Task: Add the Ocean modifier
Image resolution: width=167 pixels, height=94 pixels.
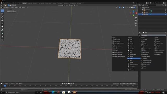Action: tap(158, 49)
